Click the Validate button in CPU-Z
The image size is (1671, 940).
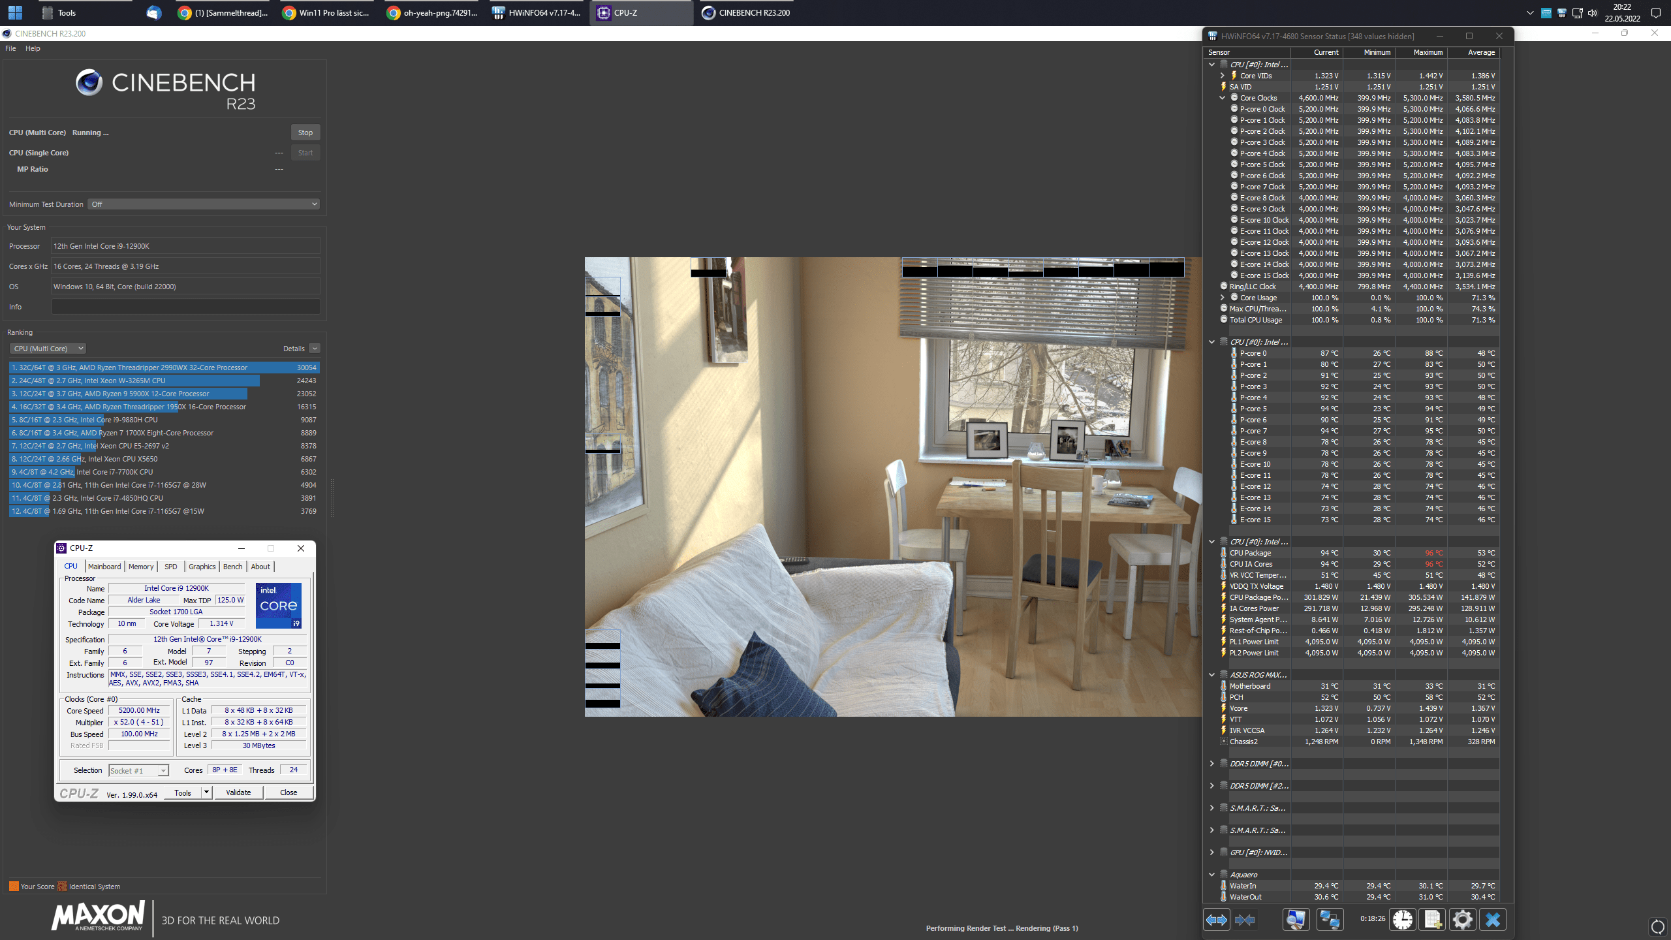click(235, 792)
